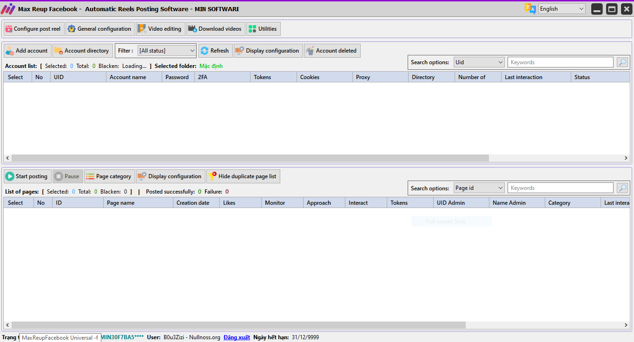Viewport: 634px width, 342px height.
Task: Sort accounts by UID column header
Action: click(78, 77)
